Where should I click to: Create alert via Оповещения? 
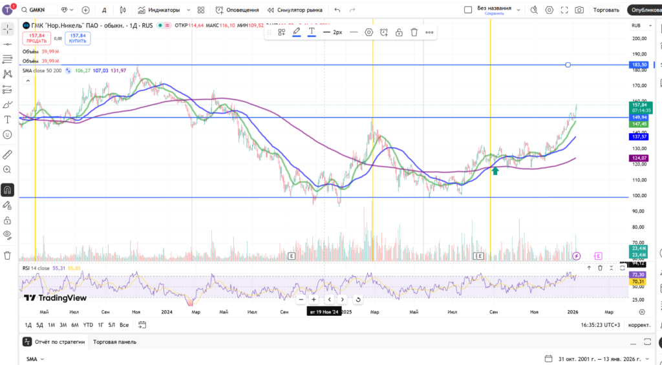[237, 10]
